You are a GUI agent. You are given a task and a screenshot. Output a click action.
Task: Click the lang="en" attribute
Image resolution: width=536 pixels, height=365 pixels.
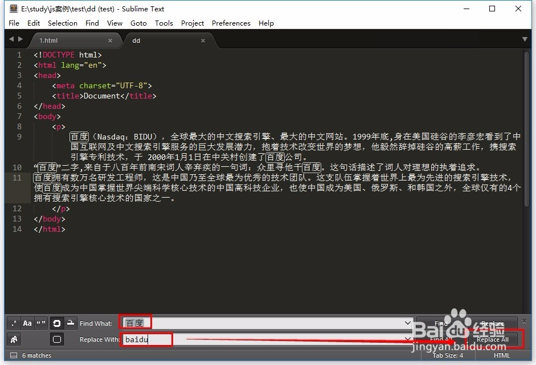pos(81,65)
